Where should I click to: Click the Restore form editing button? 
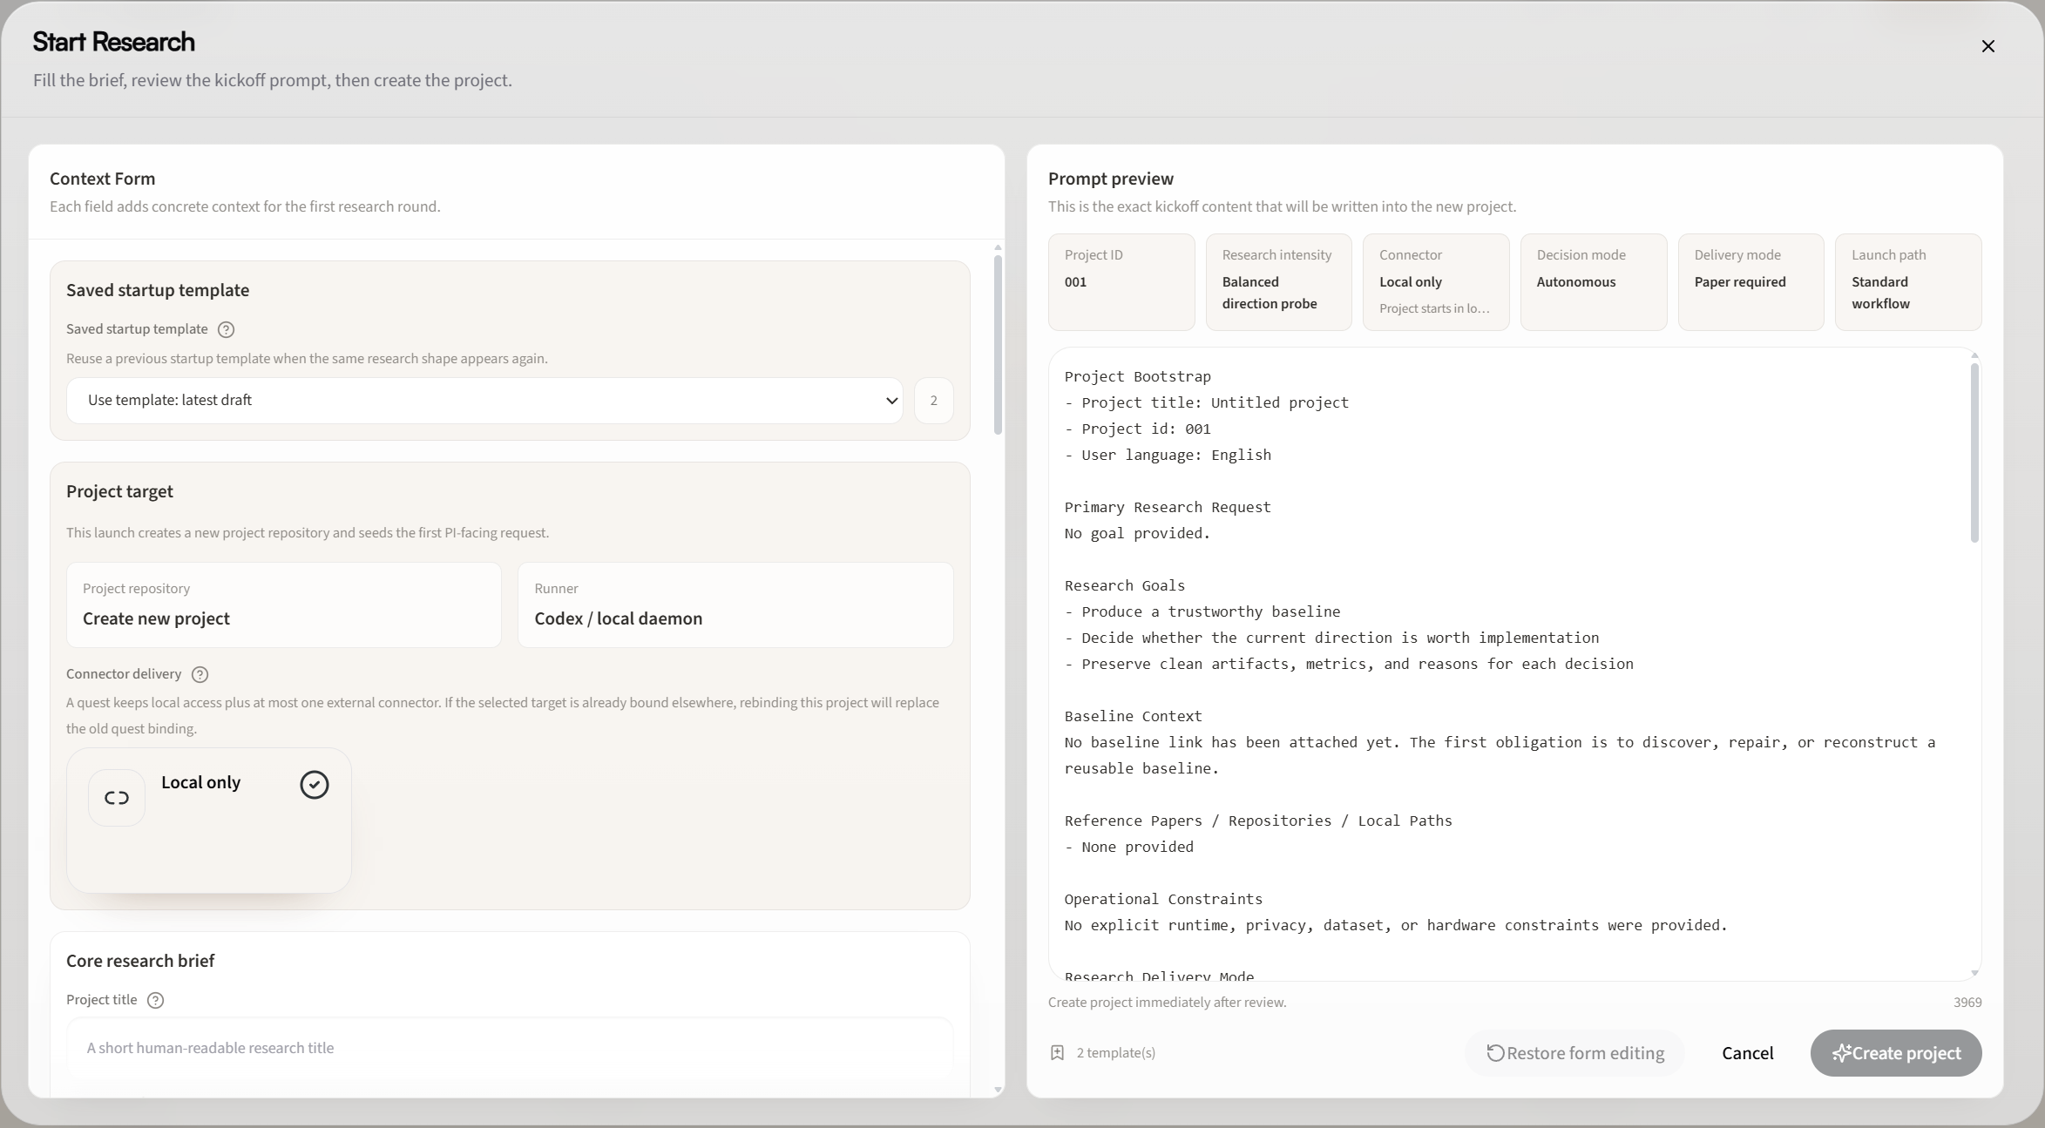(x=1574, y=1053)
